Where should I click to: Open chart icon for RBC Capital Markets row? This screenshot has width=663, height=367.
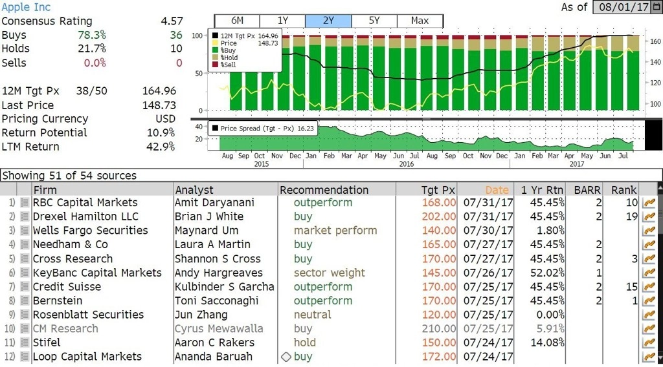[x=649, y=202]
